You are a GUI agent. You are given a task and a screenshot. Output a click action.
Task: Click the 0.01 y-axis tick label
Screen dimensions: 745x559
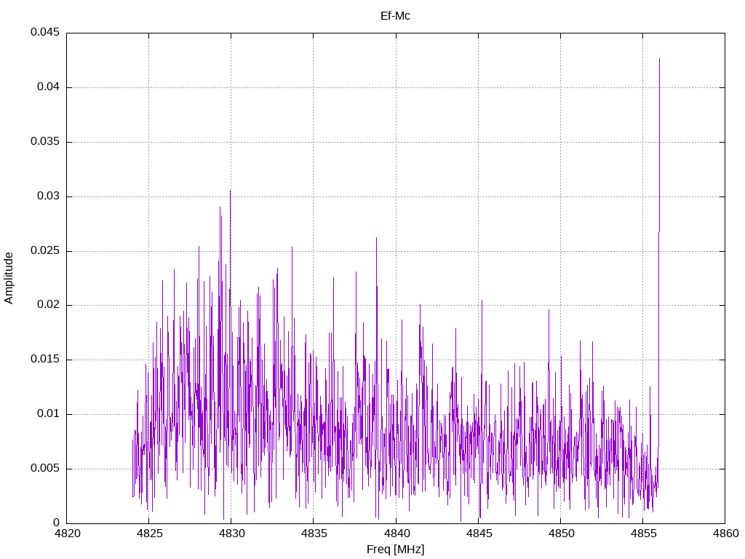pos(49,413)
